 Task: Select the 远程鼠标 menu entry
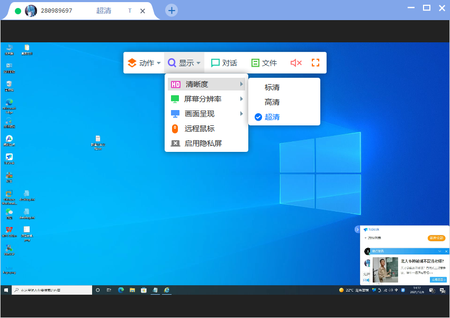pyautogui.click(x=206, y=129)
